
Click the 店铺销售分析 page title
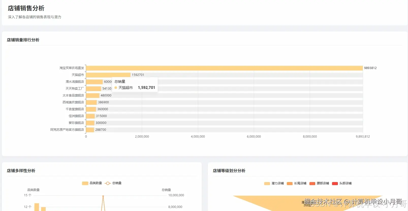point(26,8)
